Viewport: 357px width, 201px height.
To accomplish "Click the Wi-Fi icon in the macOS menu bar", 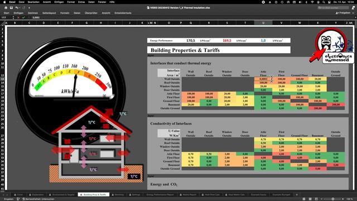I will (x=312, y=2).
